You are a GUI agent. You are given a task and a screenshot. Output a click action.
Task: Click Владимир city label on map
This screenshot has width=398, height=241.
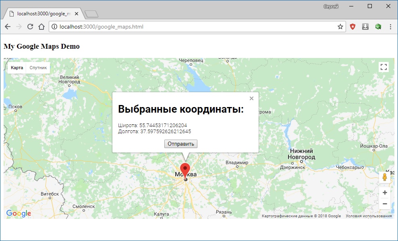coord(237,163)
